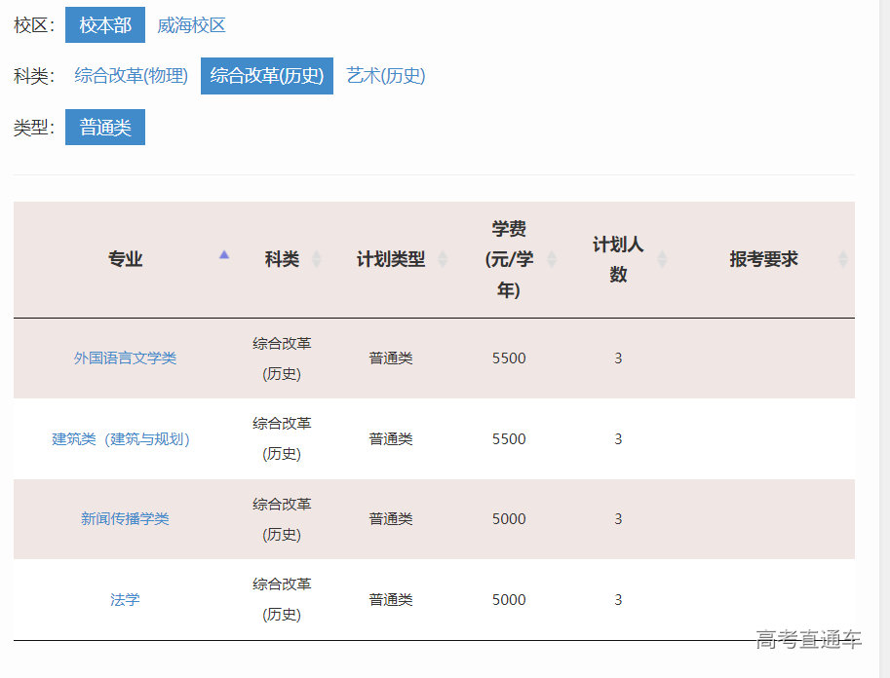Sort by 计划人数 using its arrow icon
This screenshot has width=890, height=678.
(x=662, y=259)
